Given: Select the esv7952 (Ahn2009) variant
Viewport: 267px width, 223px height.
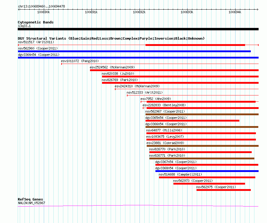Looking at the screenshot, I should pos(156,99).
